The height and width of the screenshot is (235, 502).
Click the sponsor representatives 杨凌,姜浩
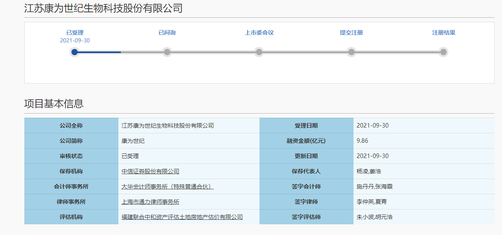point(369,171)
